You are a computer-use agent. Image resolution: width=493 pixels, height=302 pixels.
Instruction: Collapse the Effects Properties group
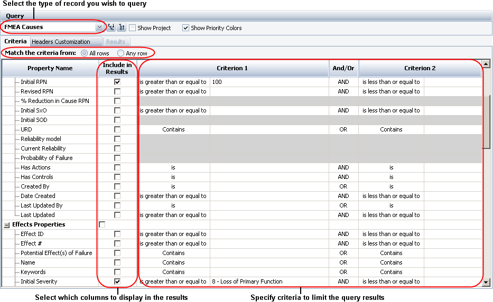point(7,224)
